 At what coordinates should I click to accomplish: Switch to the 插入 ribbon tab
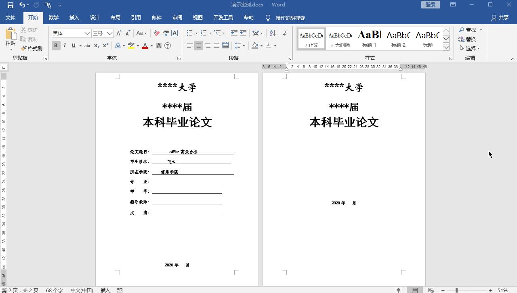tap(74, 18)
